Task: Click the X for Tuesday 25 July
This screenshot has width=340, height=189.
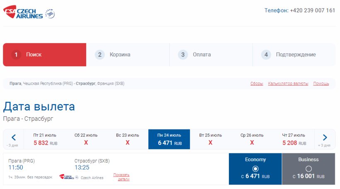Action: pyautogui.click(x=211, y=143)
